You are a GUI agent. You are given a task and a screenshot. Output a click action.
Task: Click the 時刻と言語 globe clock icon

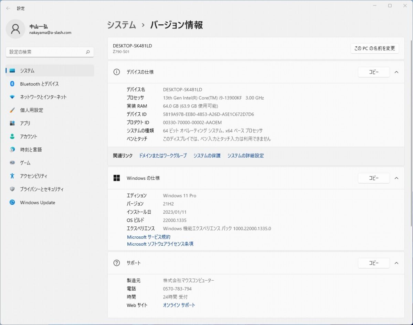[12, 150]
